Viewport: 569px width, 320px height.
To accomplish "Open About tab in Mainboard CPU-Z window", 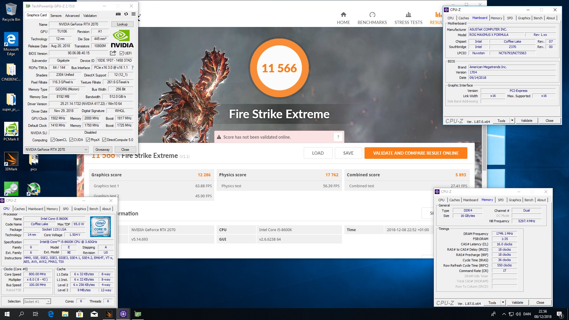I will click(551, 18).
